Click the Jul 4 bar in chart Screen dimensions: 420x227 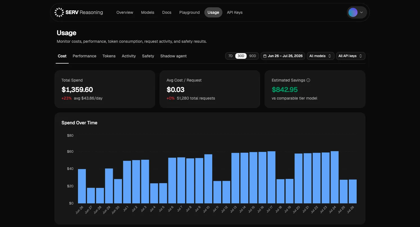154,193
